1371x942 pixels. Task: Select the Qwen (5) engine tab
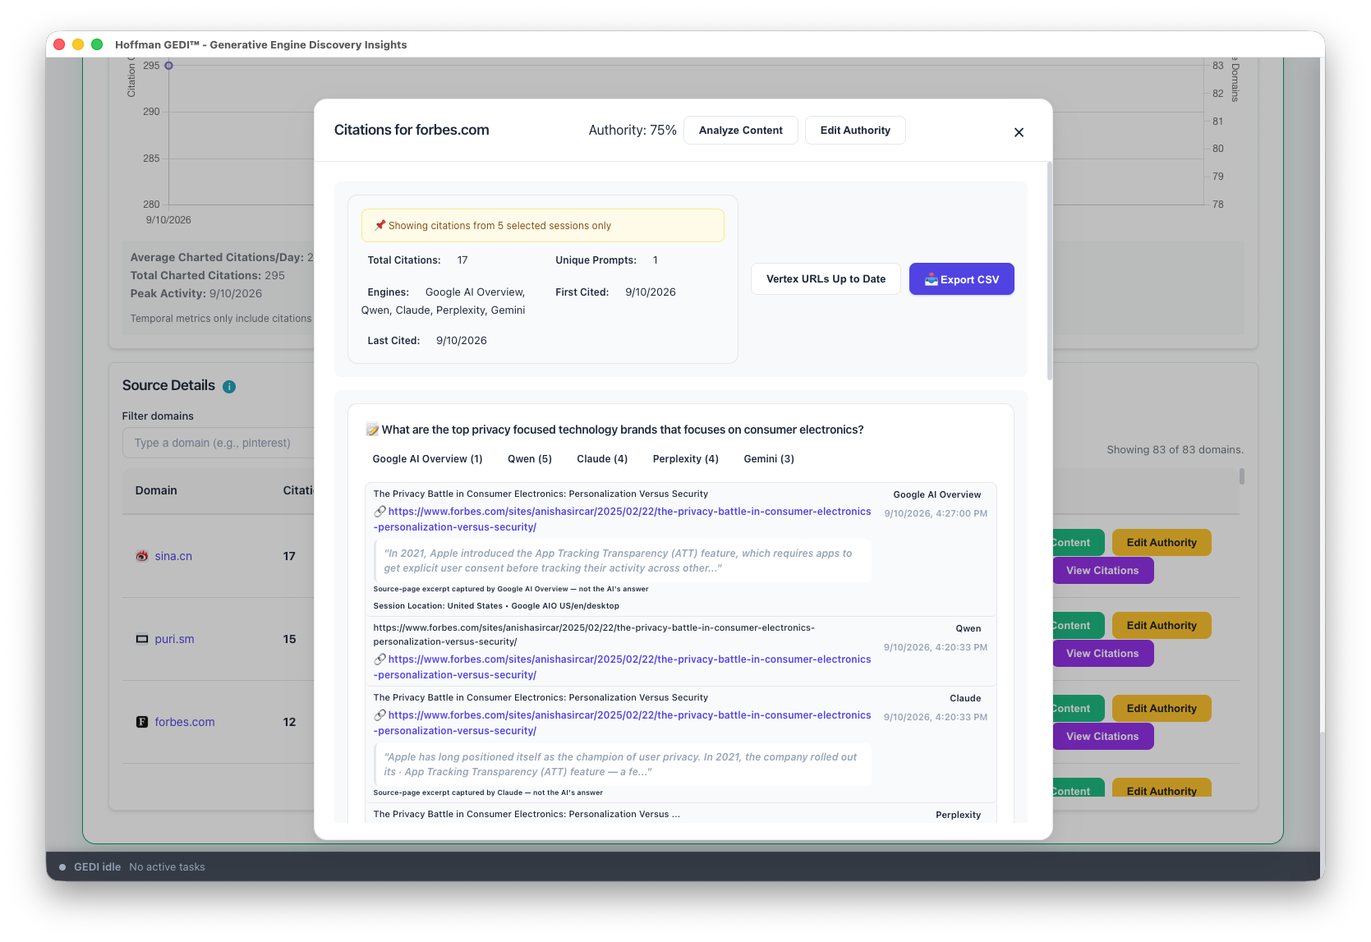click(x=530, y=459)
